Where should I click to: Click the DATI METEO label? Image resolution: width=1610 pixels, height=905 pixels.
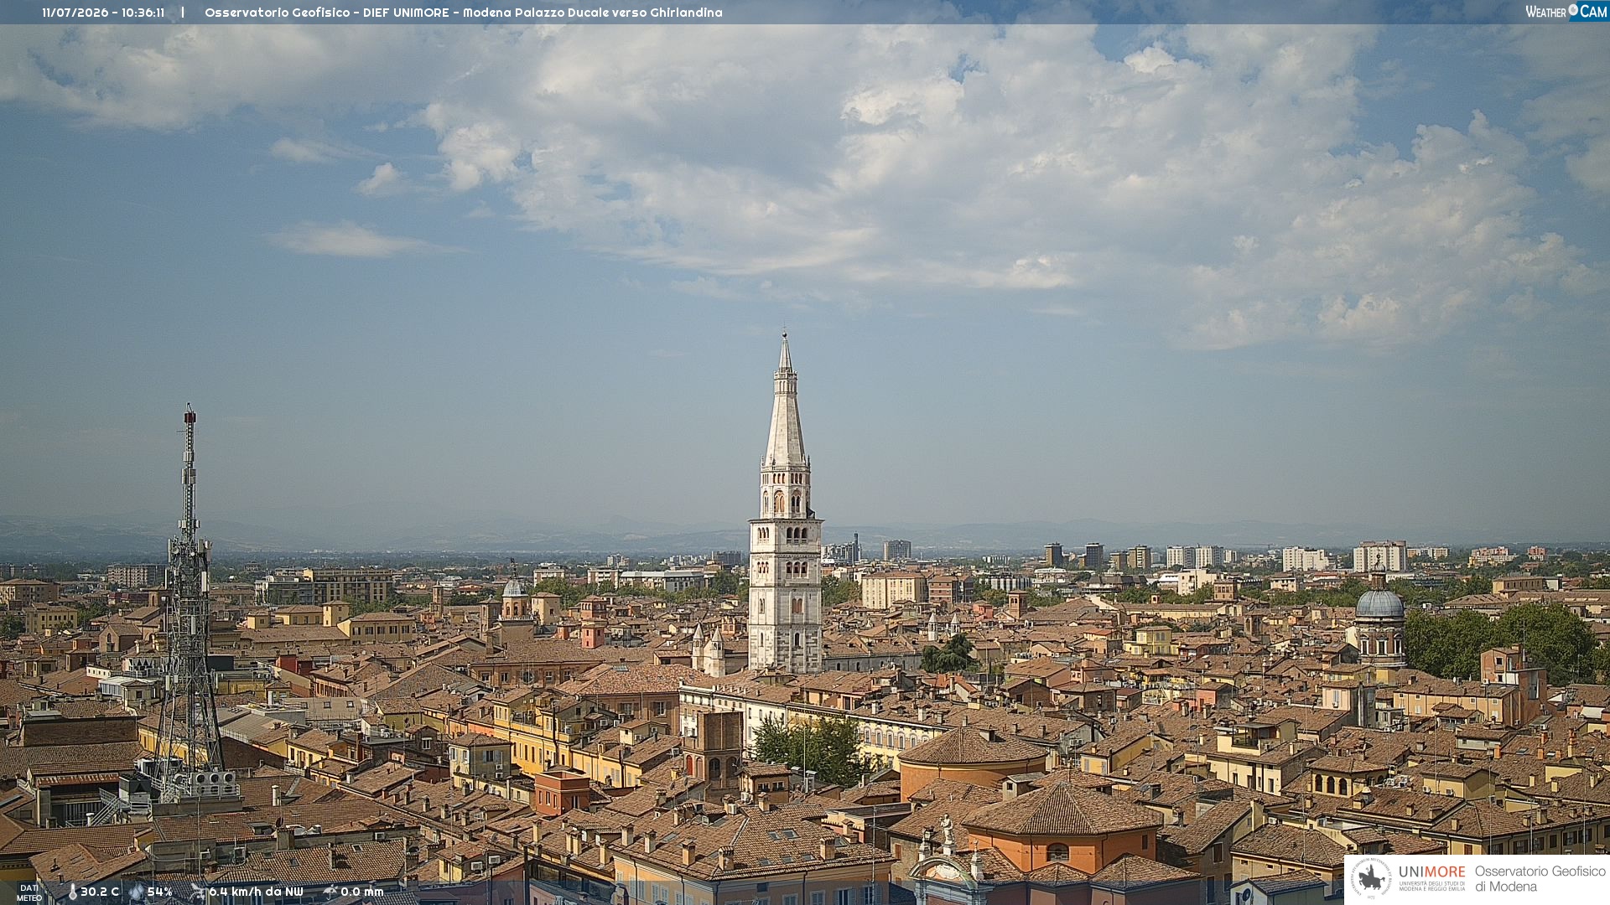pyautogui.click(x=29, y=892)
